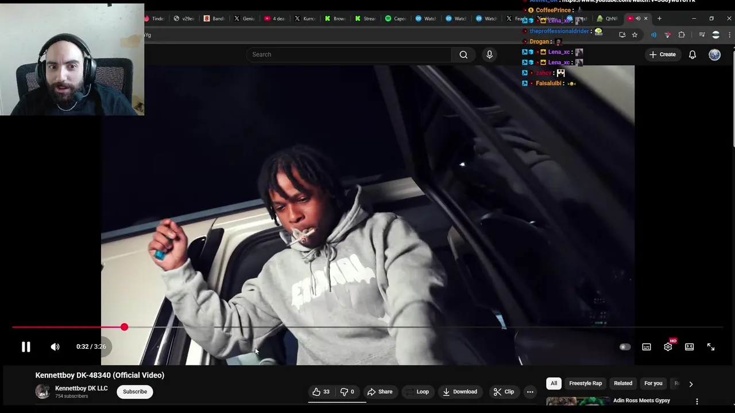
Task: Switch to the Bandi tab
Action: (214, 18)
